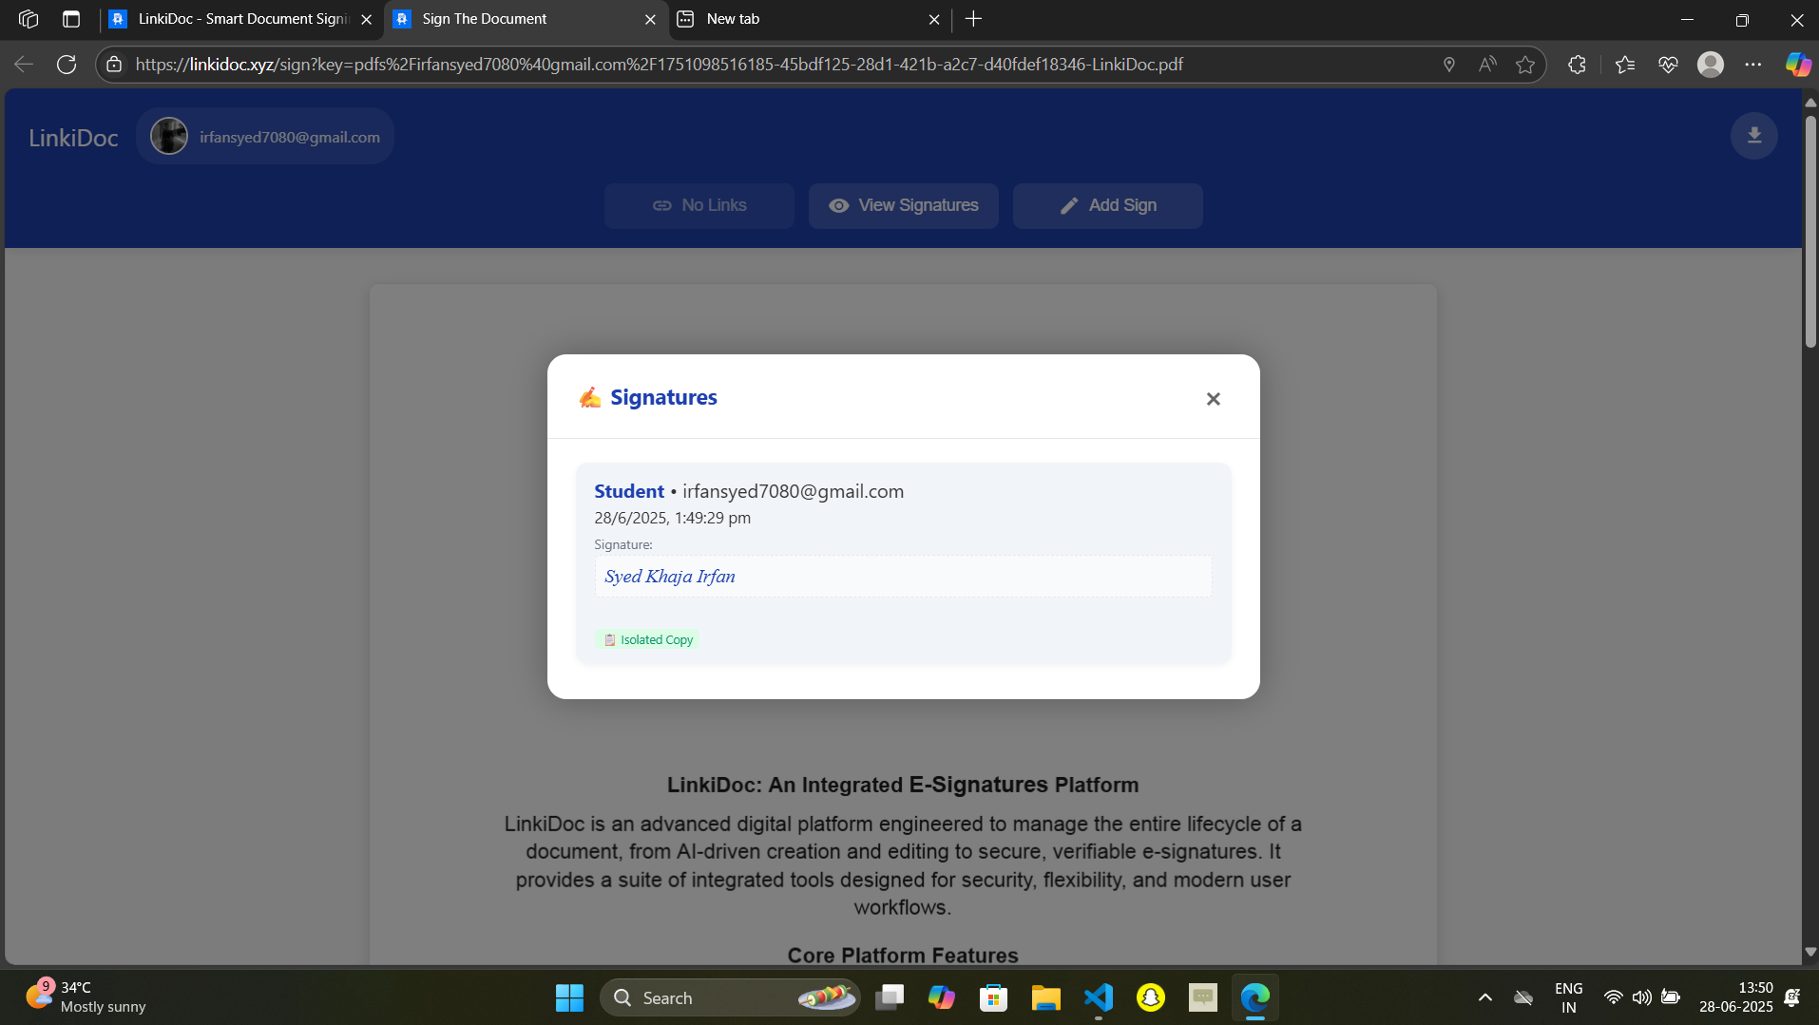Screen dimensions: 1819x1025
Task: Click the address bar URL
Action: click(x=659, y=65)
